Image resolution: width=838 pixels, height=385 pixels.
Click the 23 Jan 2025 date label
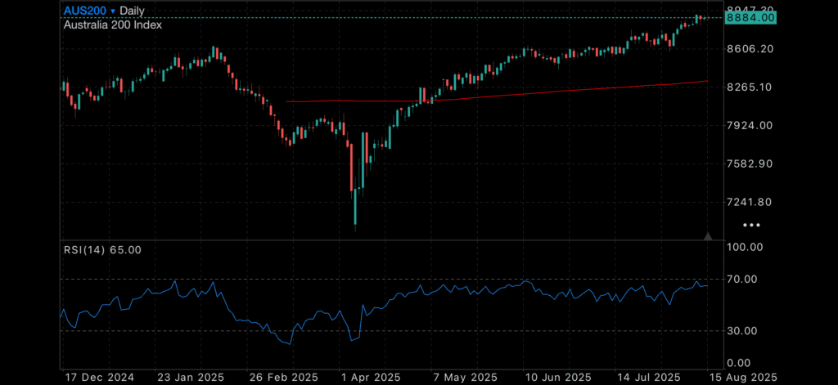189,377
